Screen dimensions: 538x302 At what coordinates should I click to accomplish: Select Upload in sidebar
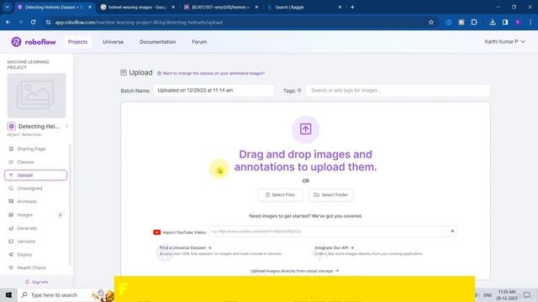[35, 175]
